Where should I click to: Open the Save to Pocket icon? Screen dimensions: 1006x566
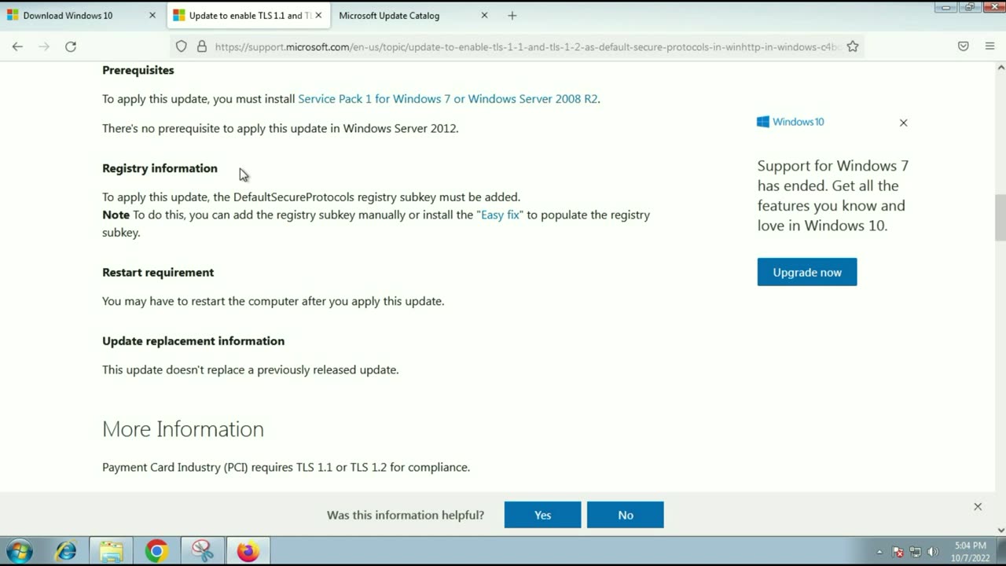pos(963,46)
